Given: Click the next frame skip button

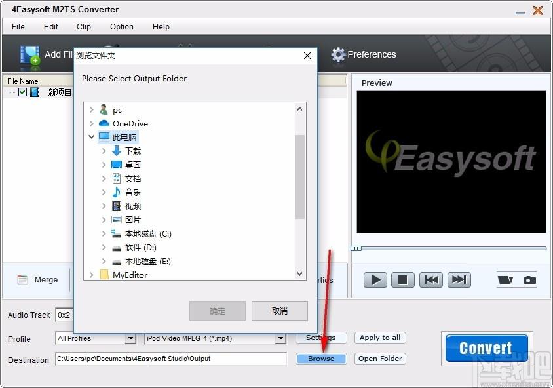Looking at the screenshot, I should [x=459, y=280].
